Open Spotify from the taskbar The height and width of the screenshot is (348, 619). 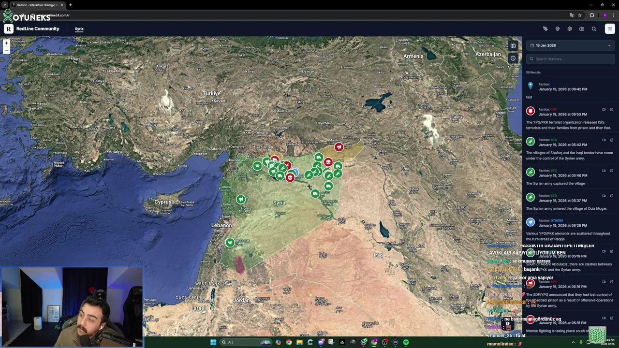(406, 342)
